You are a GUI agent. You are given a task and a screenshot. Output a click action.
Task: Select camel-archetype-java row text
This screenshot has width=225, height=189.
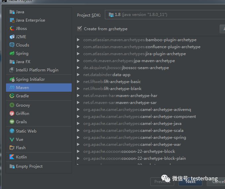tap(132, 124)
